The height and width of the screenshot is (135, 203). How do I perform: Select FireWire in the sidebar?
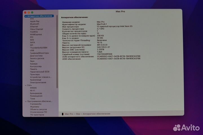click(x=34, y=32)
